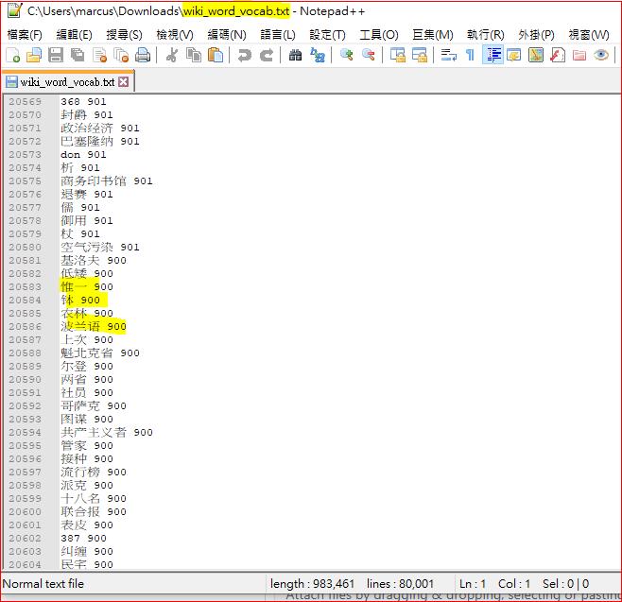Click 'length : 983,461' in the status bar
The image size is (622, 602).
[312, 584]
